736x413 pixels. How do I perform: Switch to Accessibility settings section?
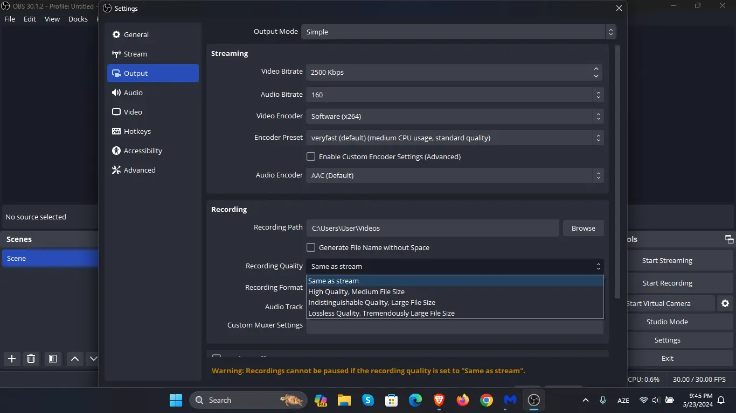pos(153,151)
